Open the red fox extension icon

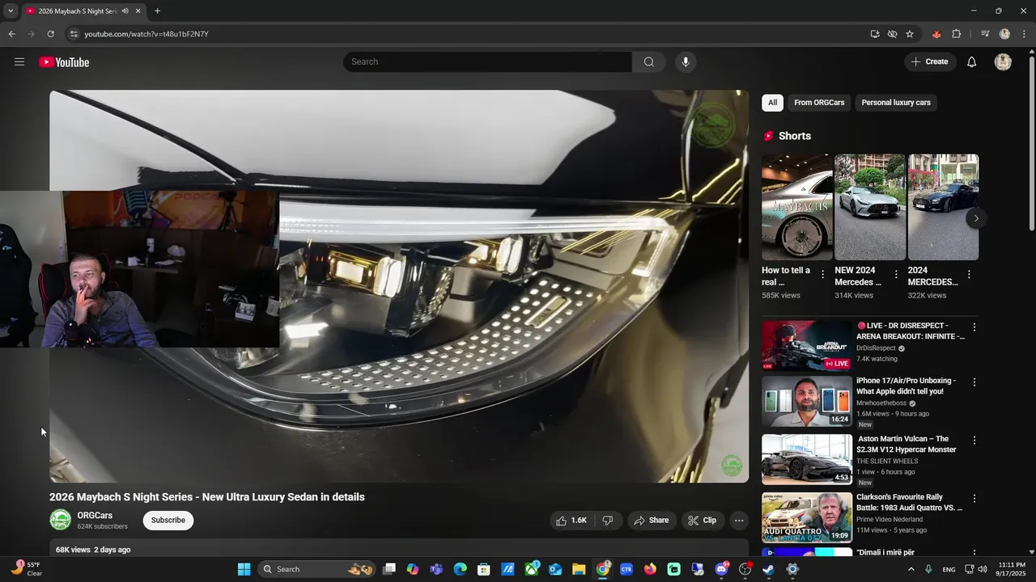tap(936, 34)
